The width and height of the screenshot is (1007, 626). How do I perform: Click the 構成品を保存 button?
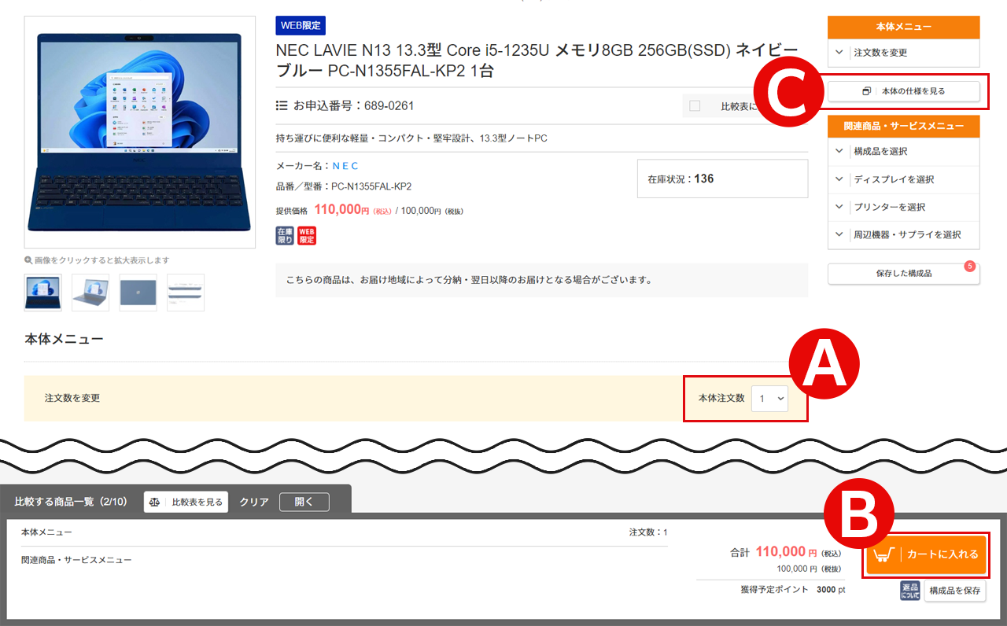tap(955, 591)
